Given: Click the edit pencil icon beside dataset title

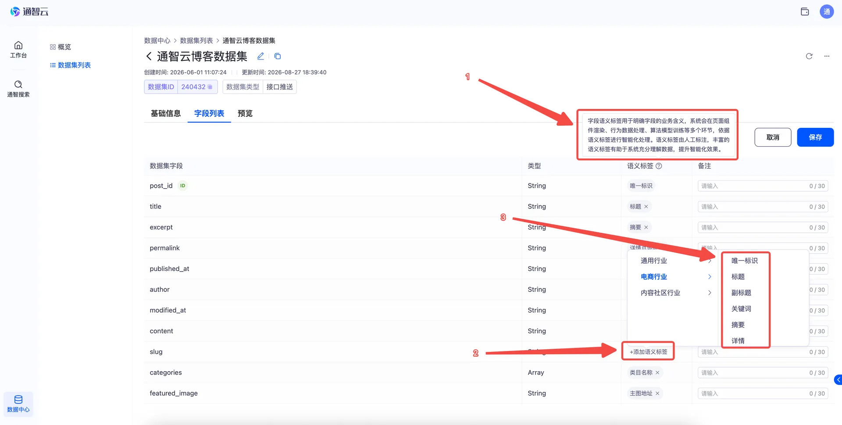Looking at the screenshot, I should click(260, 56).
